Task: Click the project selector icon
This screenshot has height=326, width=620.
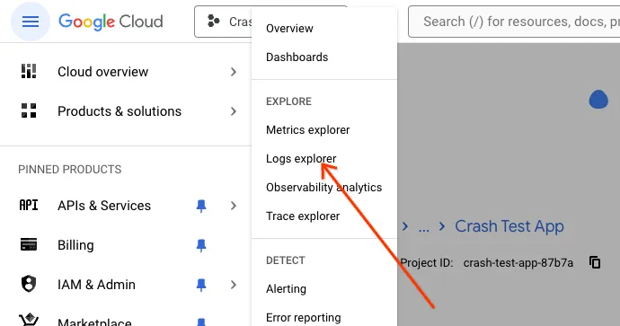Action: click(x=214, y=22)
